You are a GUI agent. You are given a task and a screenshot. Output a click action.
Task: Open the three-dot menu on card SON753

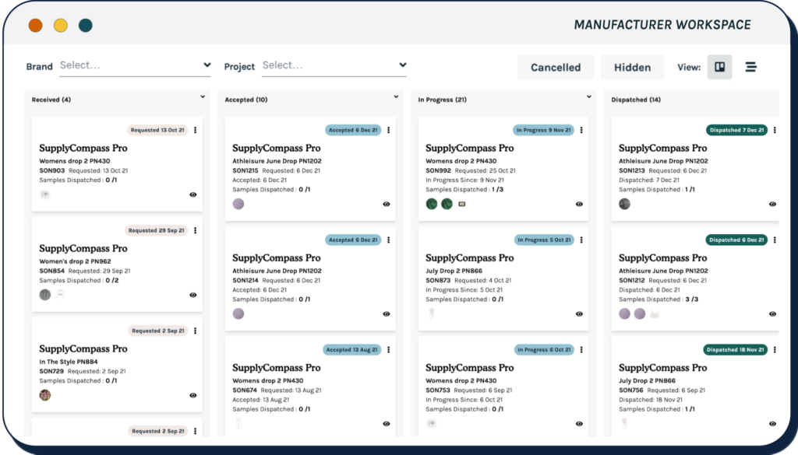pyautogui.click(x=581, y=350)
